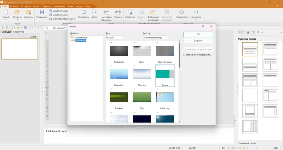Viewport: 283px width, 150px height.
Task: Click the quick-access open folder icon
Action: point(18,28)
